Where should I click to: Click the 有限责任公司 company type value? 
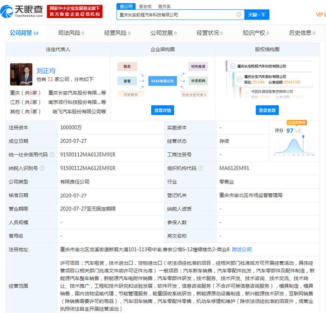click(x=75, y=182)
